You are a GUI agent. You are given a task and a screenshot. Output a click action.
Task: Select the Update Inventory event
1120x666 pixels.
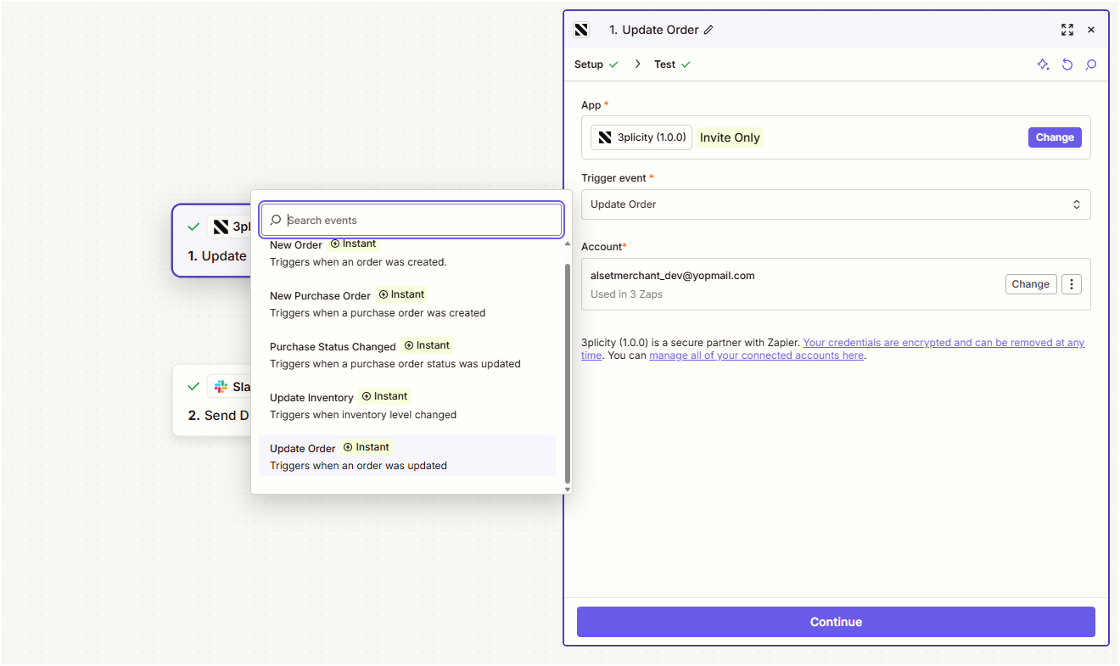point(407,406)
